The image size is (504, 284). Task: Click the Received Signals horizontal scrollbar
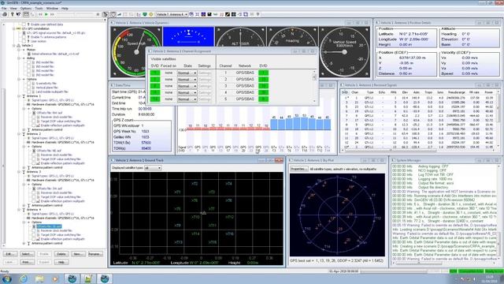tap(419, 150)
